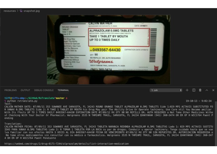Click the tiff@tiffs-mbp prompt path

(29, 98)
